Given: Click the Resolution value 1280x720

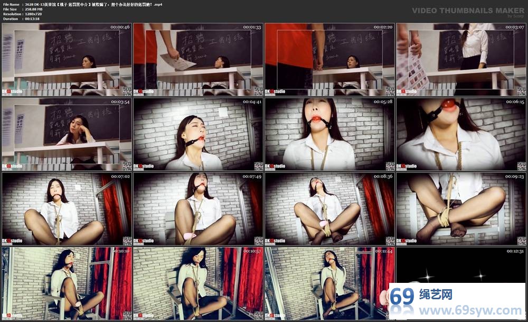Looking at the screenshot, I should click(33, 14).
